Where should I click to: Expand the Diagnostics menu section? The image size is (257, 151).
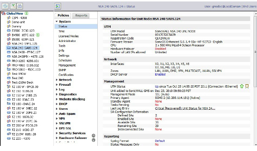coord(57,94)
